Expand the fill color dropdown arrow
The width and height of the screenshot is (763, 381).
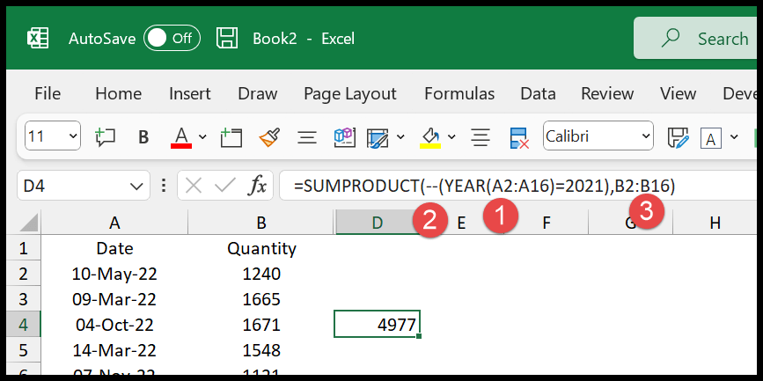click(x=451, y=136)
